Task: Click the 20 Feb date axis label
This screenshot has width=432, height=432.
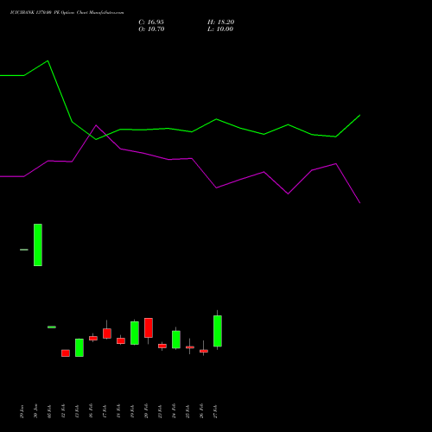Action: [146, 411]
